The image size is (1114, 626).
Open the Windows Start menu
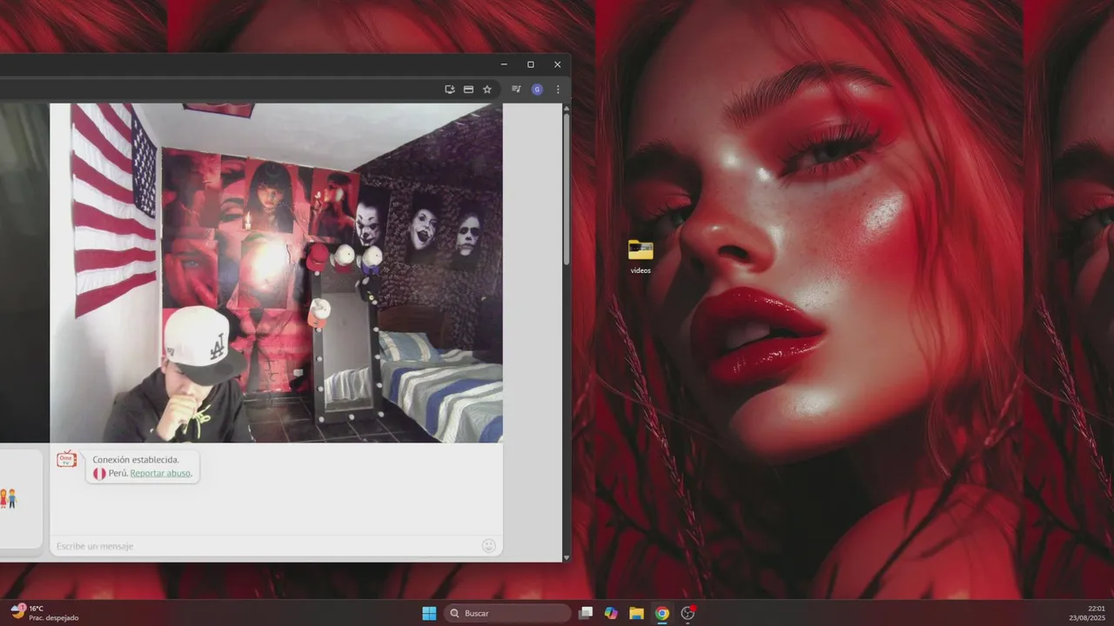[x=429, y=613]
